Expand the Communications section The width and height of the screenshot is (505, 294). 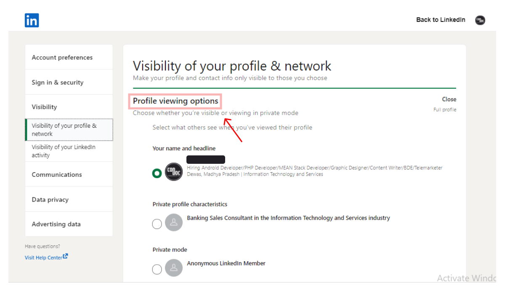(x=69, y=175)
